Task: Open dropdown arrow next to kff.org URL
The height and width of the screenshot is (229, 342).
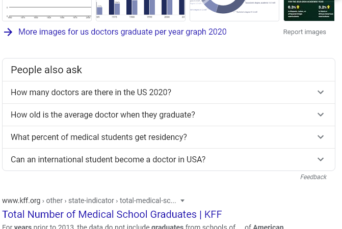Action: tap(182, 201)
